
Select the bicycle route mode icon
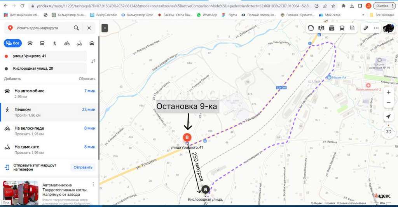coord(67,43)
